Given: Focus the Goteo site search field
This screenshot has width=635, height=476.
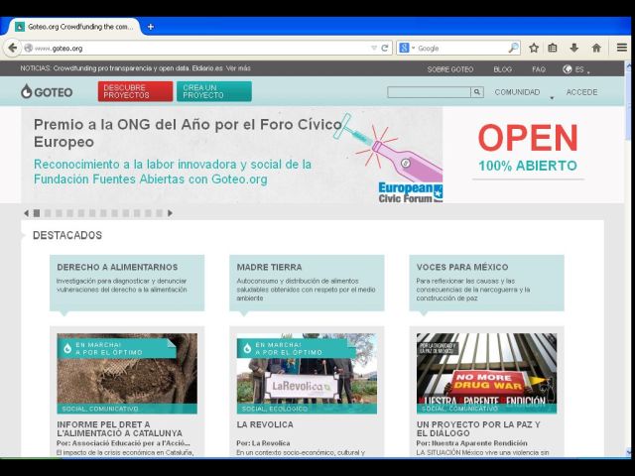Looking at the screenshot, I should coord(429,92).
